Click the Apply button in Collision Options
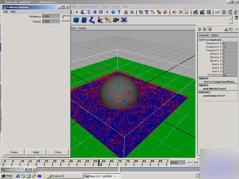 36,152
